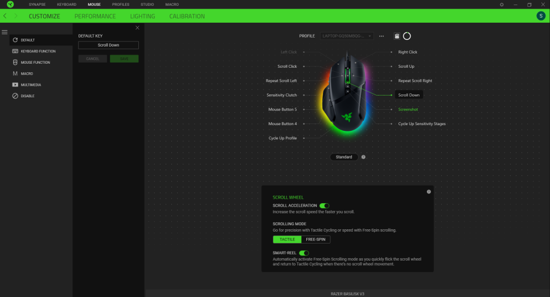Go back with the left arrow

5,16
